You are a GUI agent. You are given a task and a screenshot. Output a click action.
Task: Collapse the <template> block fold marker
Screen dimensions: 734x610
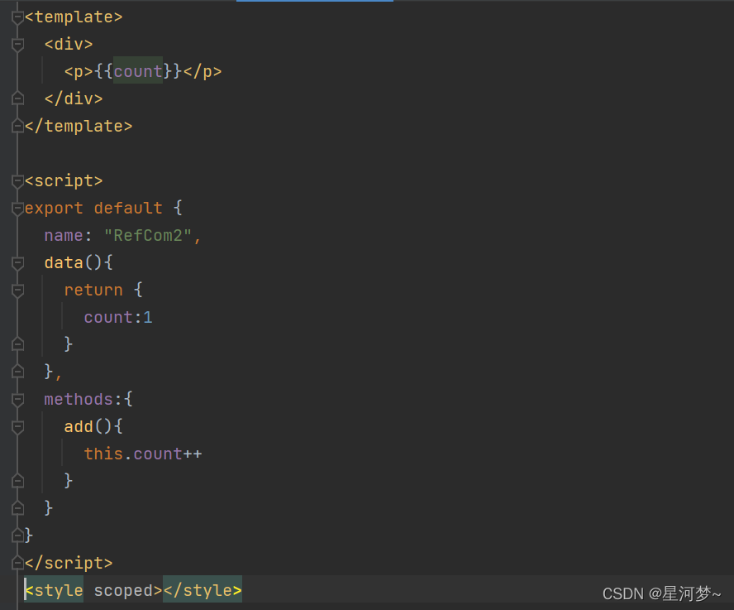pos(17,17)
